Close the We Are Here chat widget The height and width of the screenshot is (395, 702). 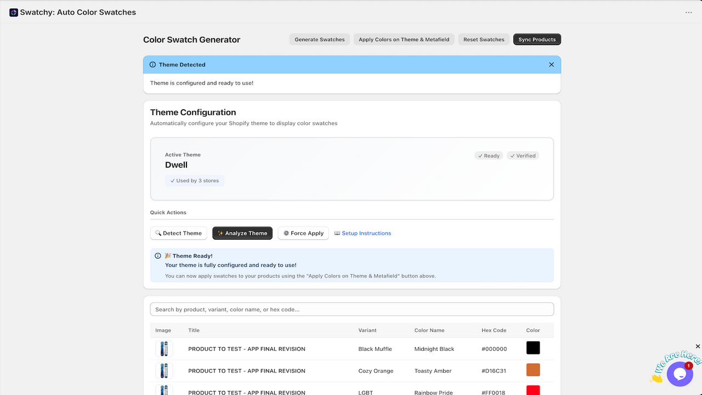[698, 346]
